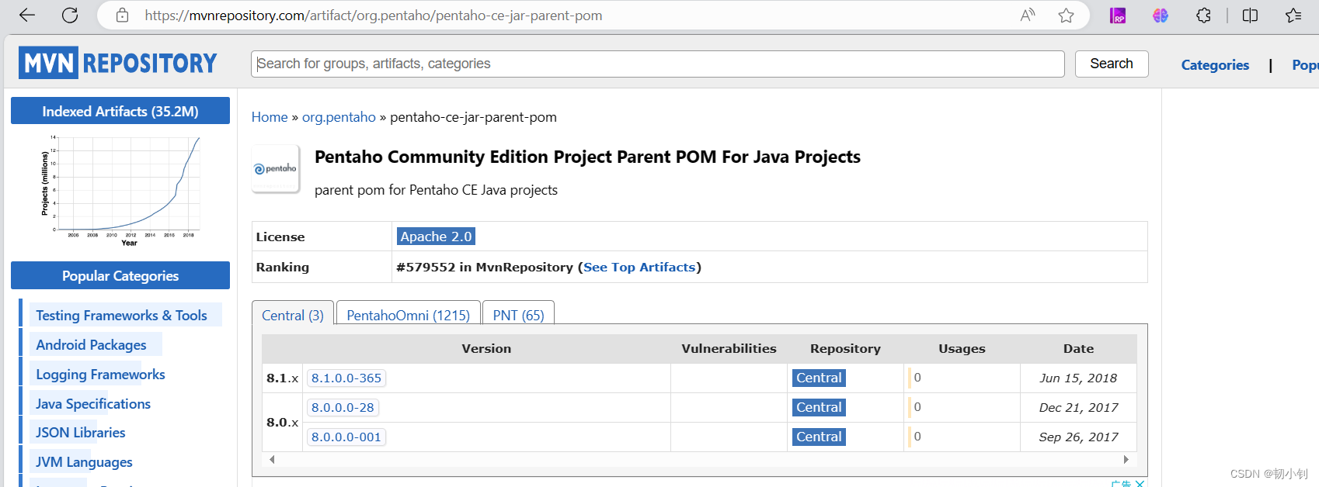Toggle split screen browser icon
This screenshot has width=1319, height=487.
click(x=1250, y=16)
